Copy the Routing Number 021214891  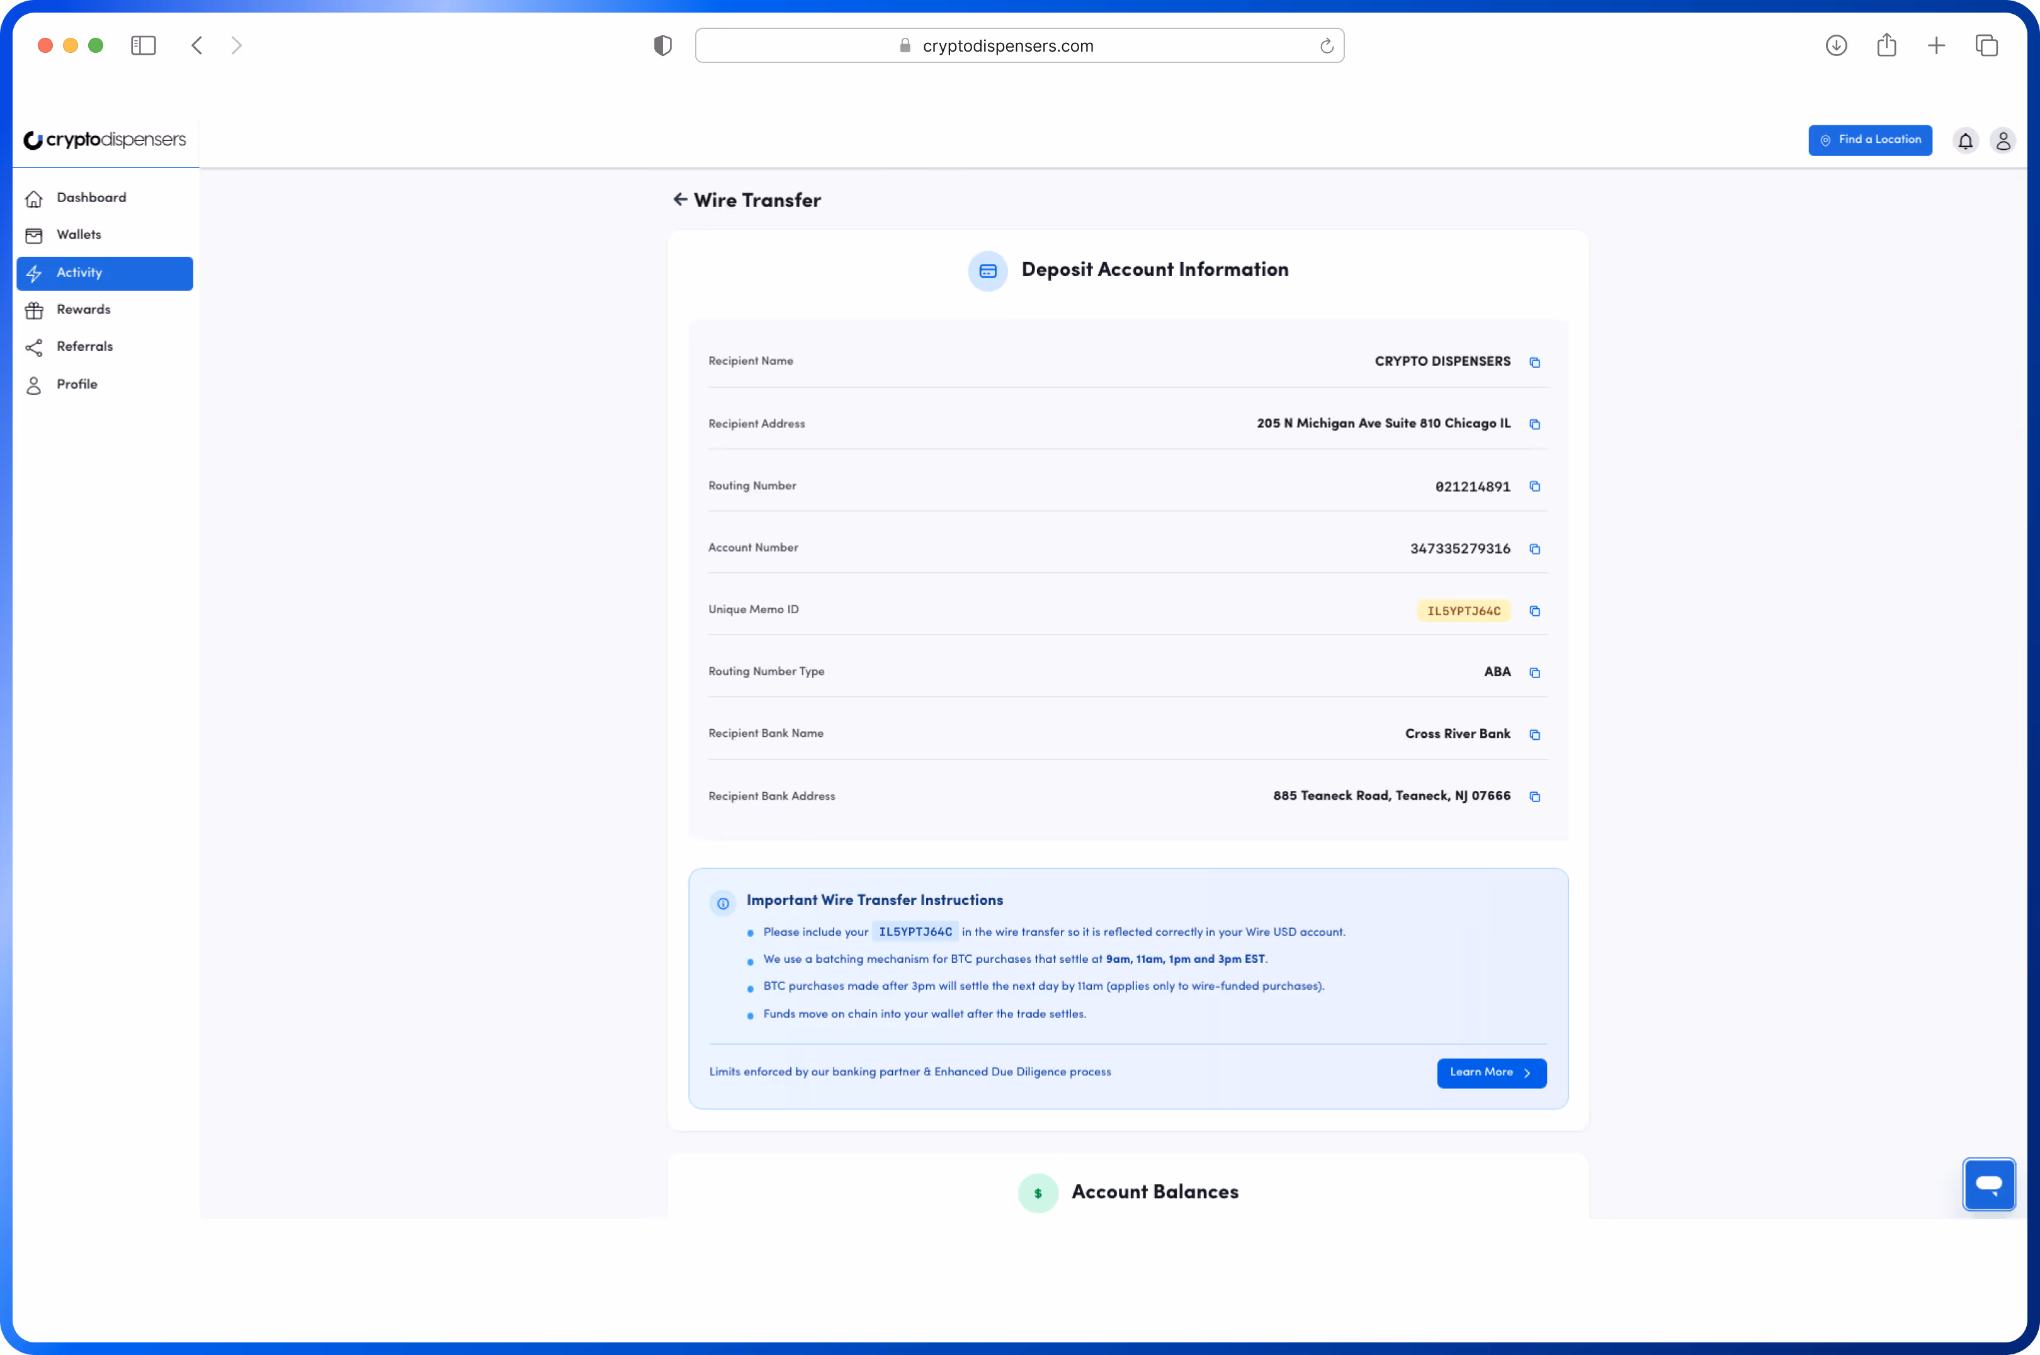(1534, 487)
